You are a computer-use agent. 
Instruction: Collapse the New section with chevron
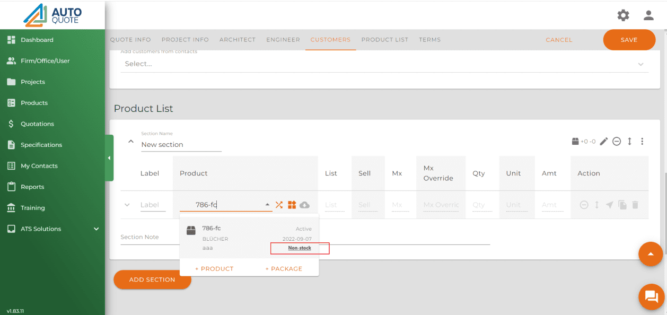(x=131, y=142)
